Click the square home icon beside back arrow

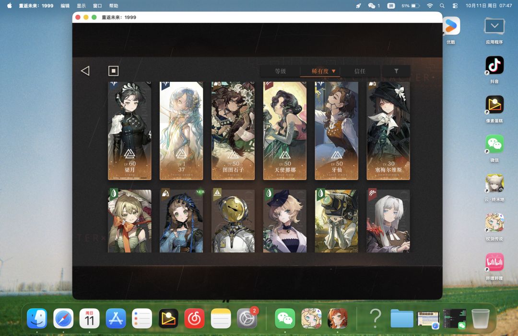[x=113, y=70]
